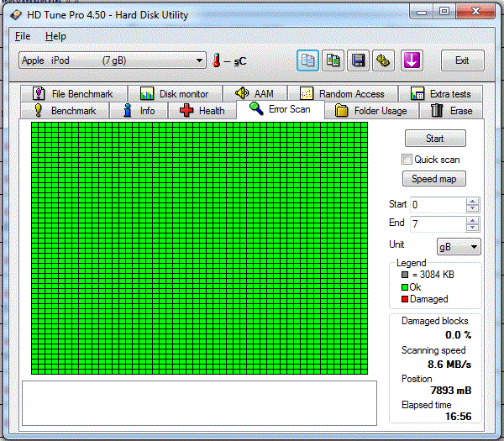Click the copy text to clipboard icon

point(307,60)
